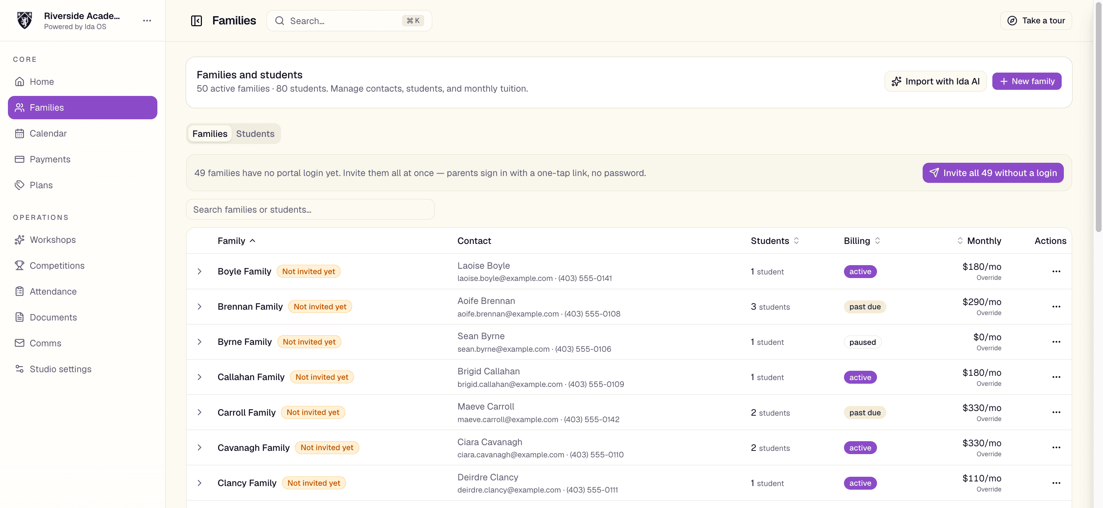1103x508 pixels.
Task: Click the Competitions trophy icon
Action: click(20, 265)
